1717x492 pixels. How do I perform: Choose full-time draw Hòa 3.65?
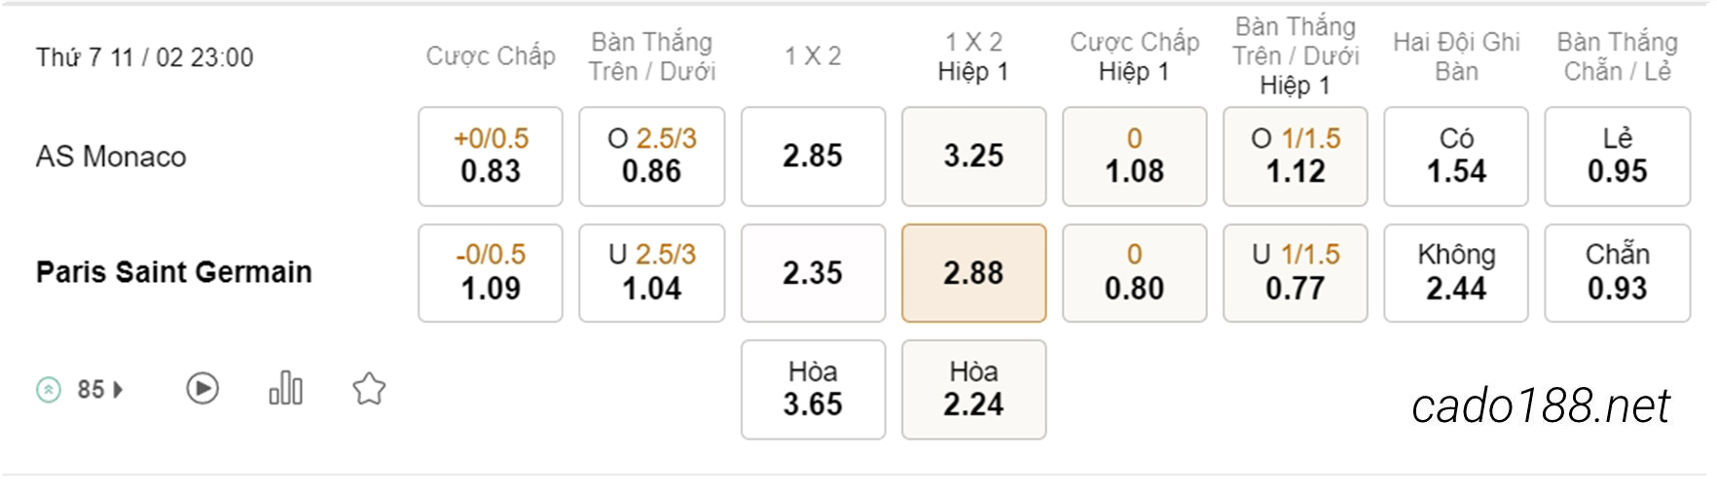[814, 390]
